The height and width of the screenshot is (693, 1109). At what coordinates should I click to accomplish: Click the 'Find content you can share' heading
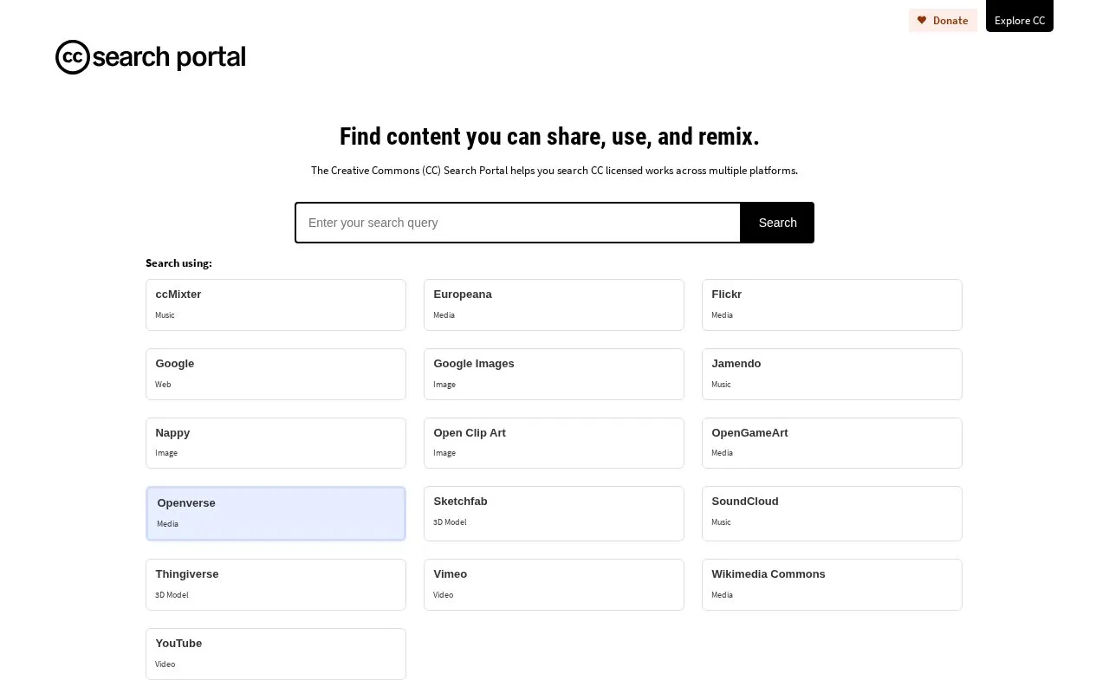tap(549, 137)
